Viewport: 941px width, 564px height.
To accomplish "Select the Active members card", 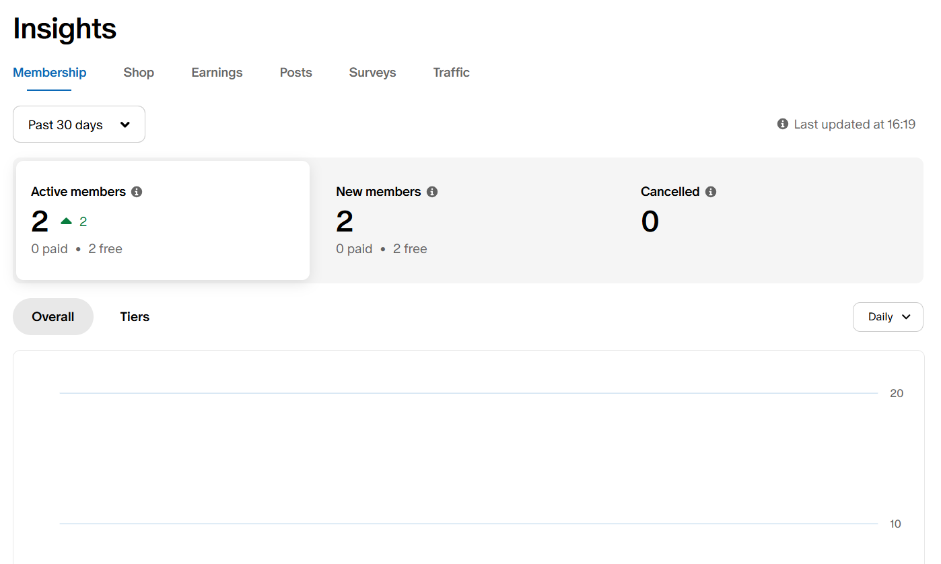I will 163,220.
